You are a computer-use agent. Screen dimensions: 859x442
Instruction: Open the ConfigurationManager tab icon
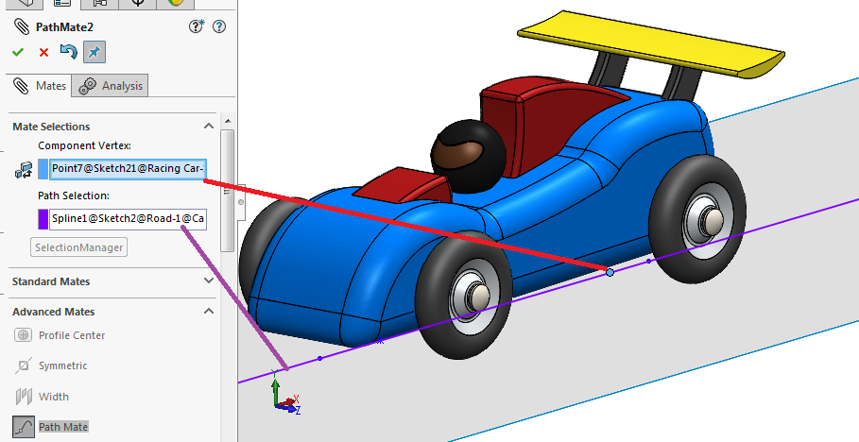tap(99, 3)
